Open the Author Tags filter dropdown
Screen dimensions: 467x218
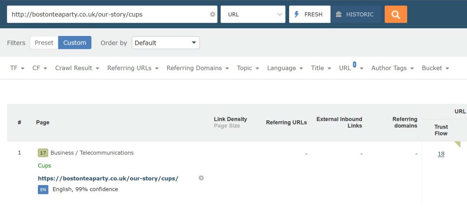393,68
